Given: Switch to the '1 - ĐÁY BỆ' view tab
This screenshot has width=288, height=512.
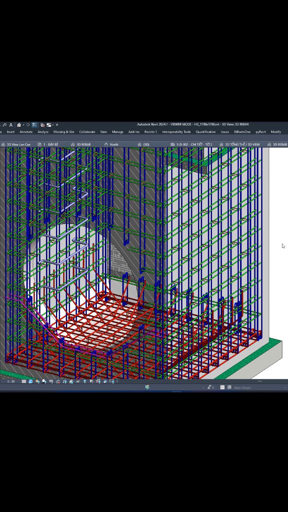Looking at the screenshot, I should point(51,144).
